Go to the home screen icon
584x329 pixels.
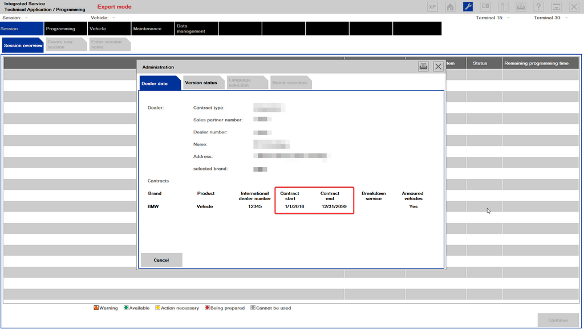(450, 7)
